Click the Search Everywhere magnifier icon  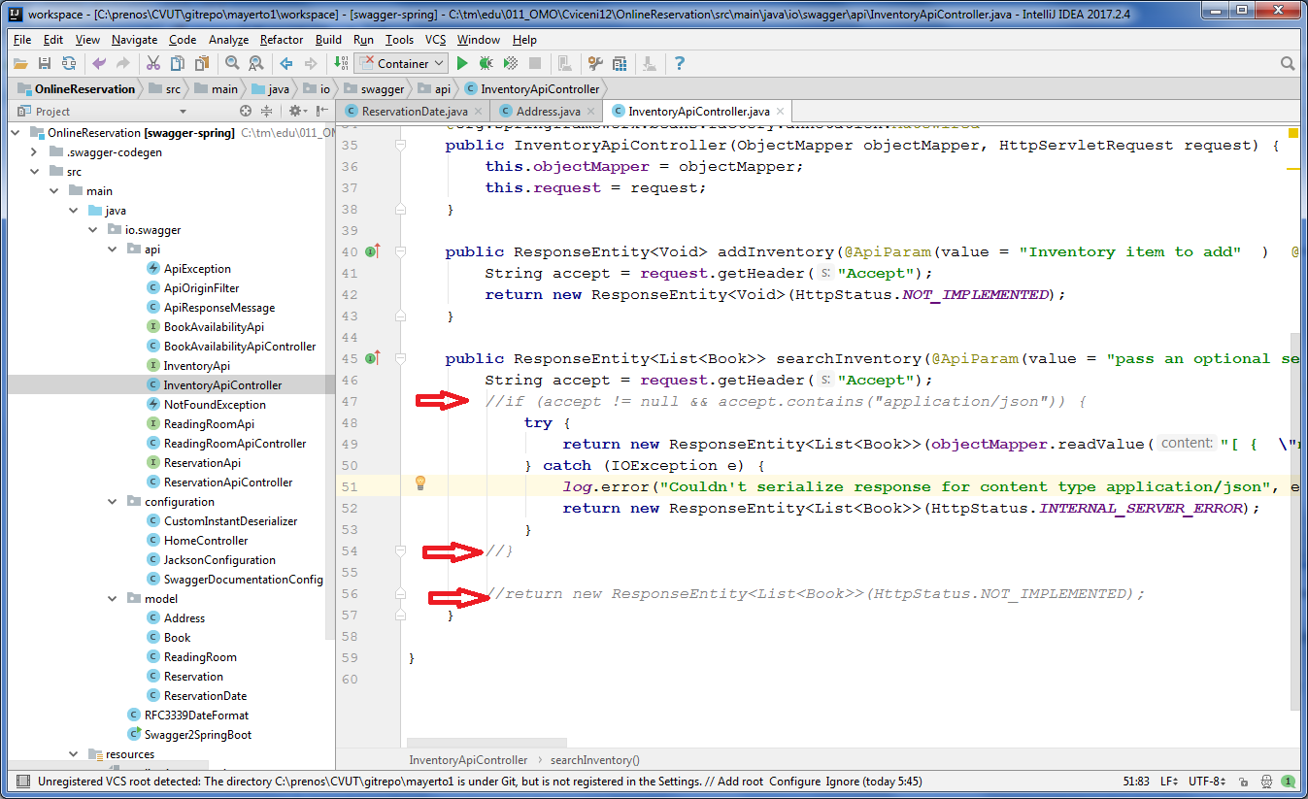[1288, 63]
